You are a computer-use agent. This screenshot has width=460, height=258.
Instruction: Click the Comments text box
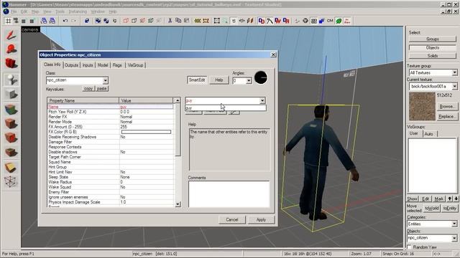229,194
